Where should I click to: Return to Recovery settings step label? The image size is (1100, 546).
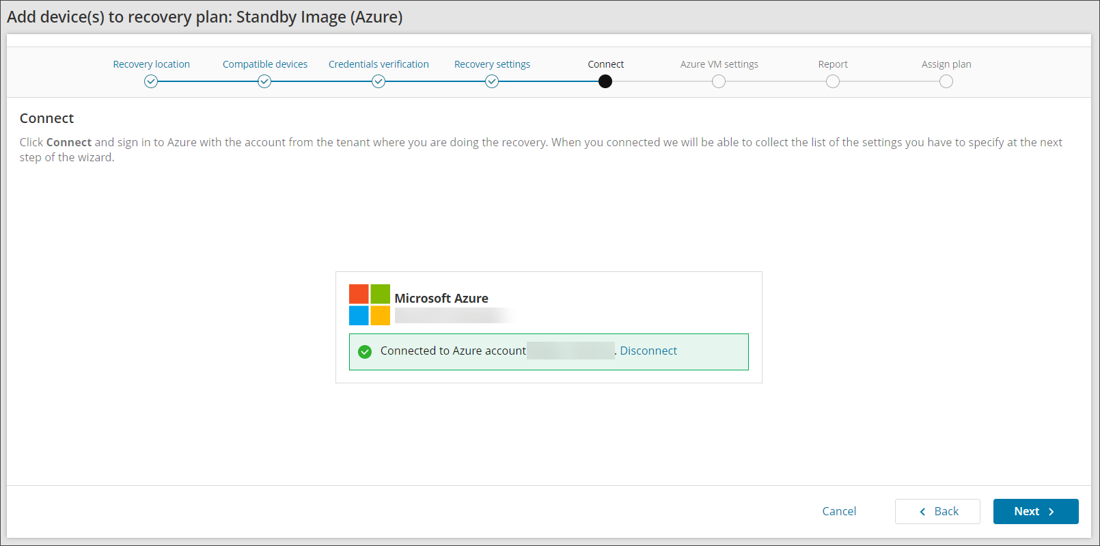[x=492, y=64]
